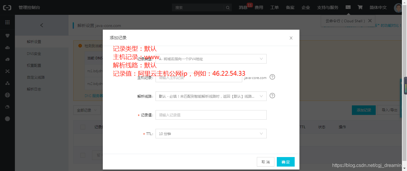Click the 状态 column header

click(x=322, y=127)
